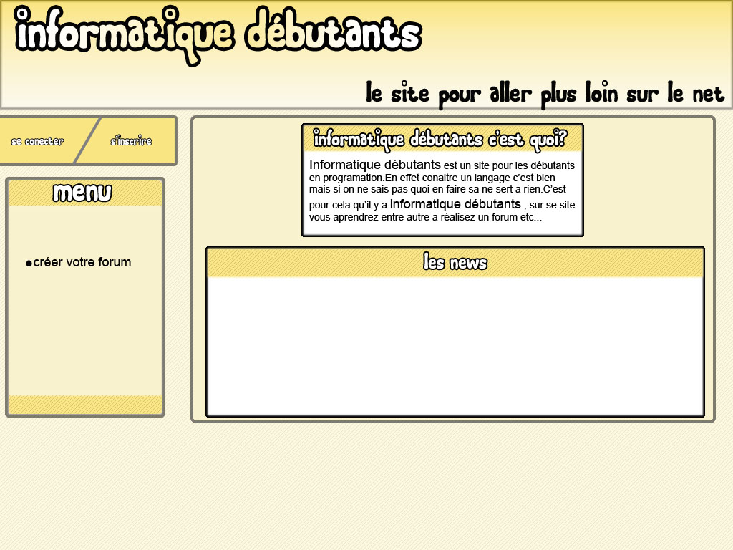The height and width of the screenshot is (550, 733).
Task: Click the informatique débutants site logo
Action: tap(215, 32)
